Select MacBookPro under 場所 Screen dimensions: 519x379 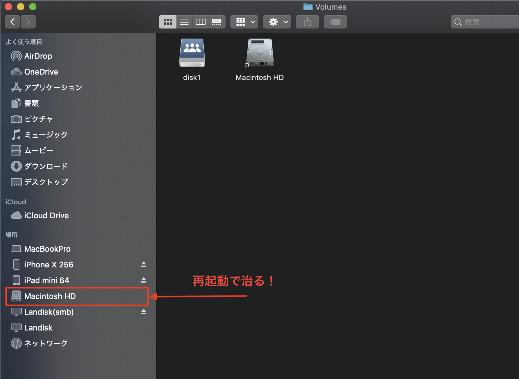(x=78, y=249)
